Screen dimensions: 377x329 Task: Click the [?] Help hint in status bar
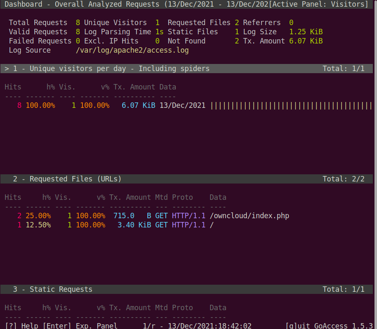tap(21, 326)
